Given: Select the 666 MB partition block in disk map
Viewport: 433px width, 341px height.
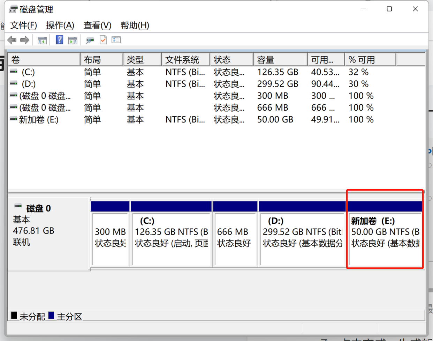Looking at the screenshot, I should pyautogui.click(x=235, y=234).
